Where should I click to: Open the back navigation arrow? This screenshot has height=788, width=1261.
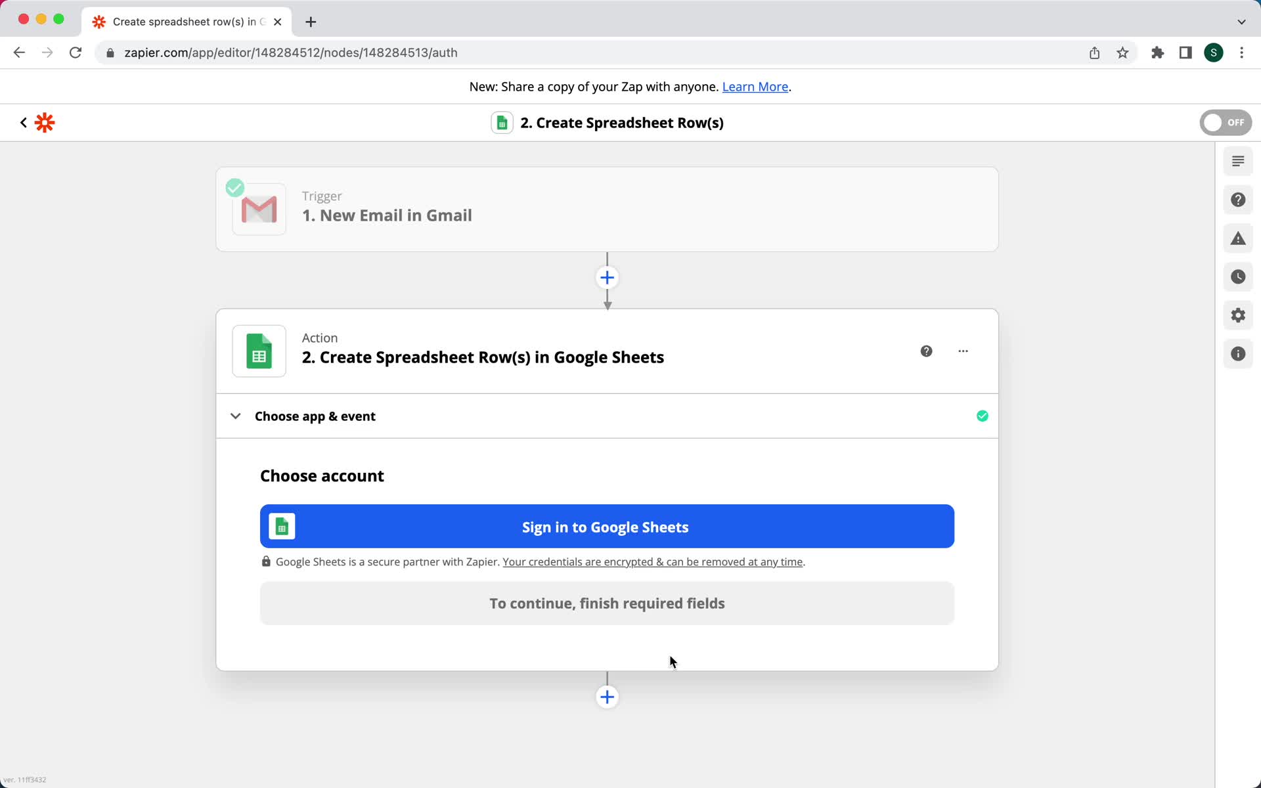pyautogui.click(x=23, y=121)
